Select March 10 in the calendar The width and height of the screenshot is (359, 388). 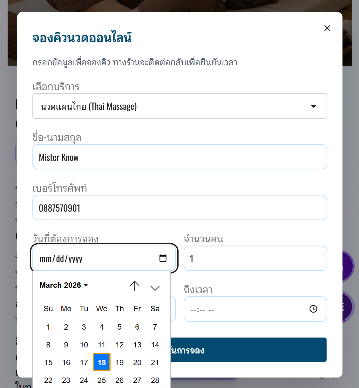tap(84, 345)
